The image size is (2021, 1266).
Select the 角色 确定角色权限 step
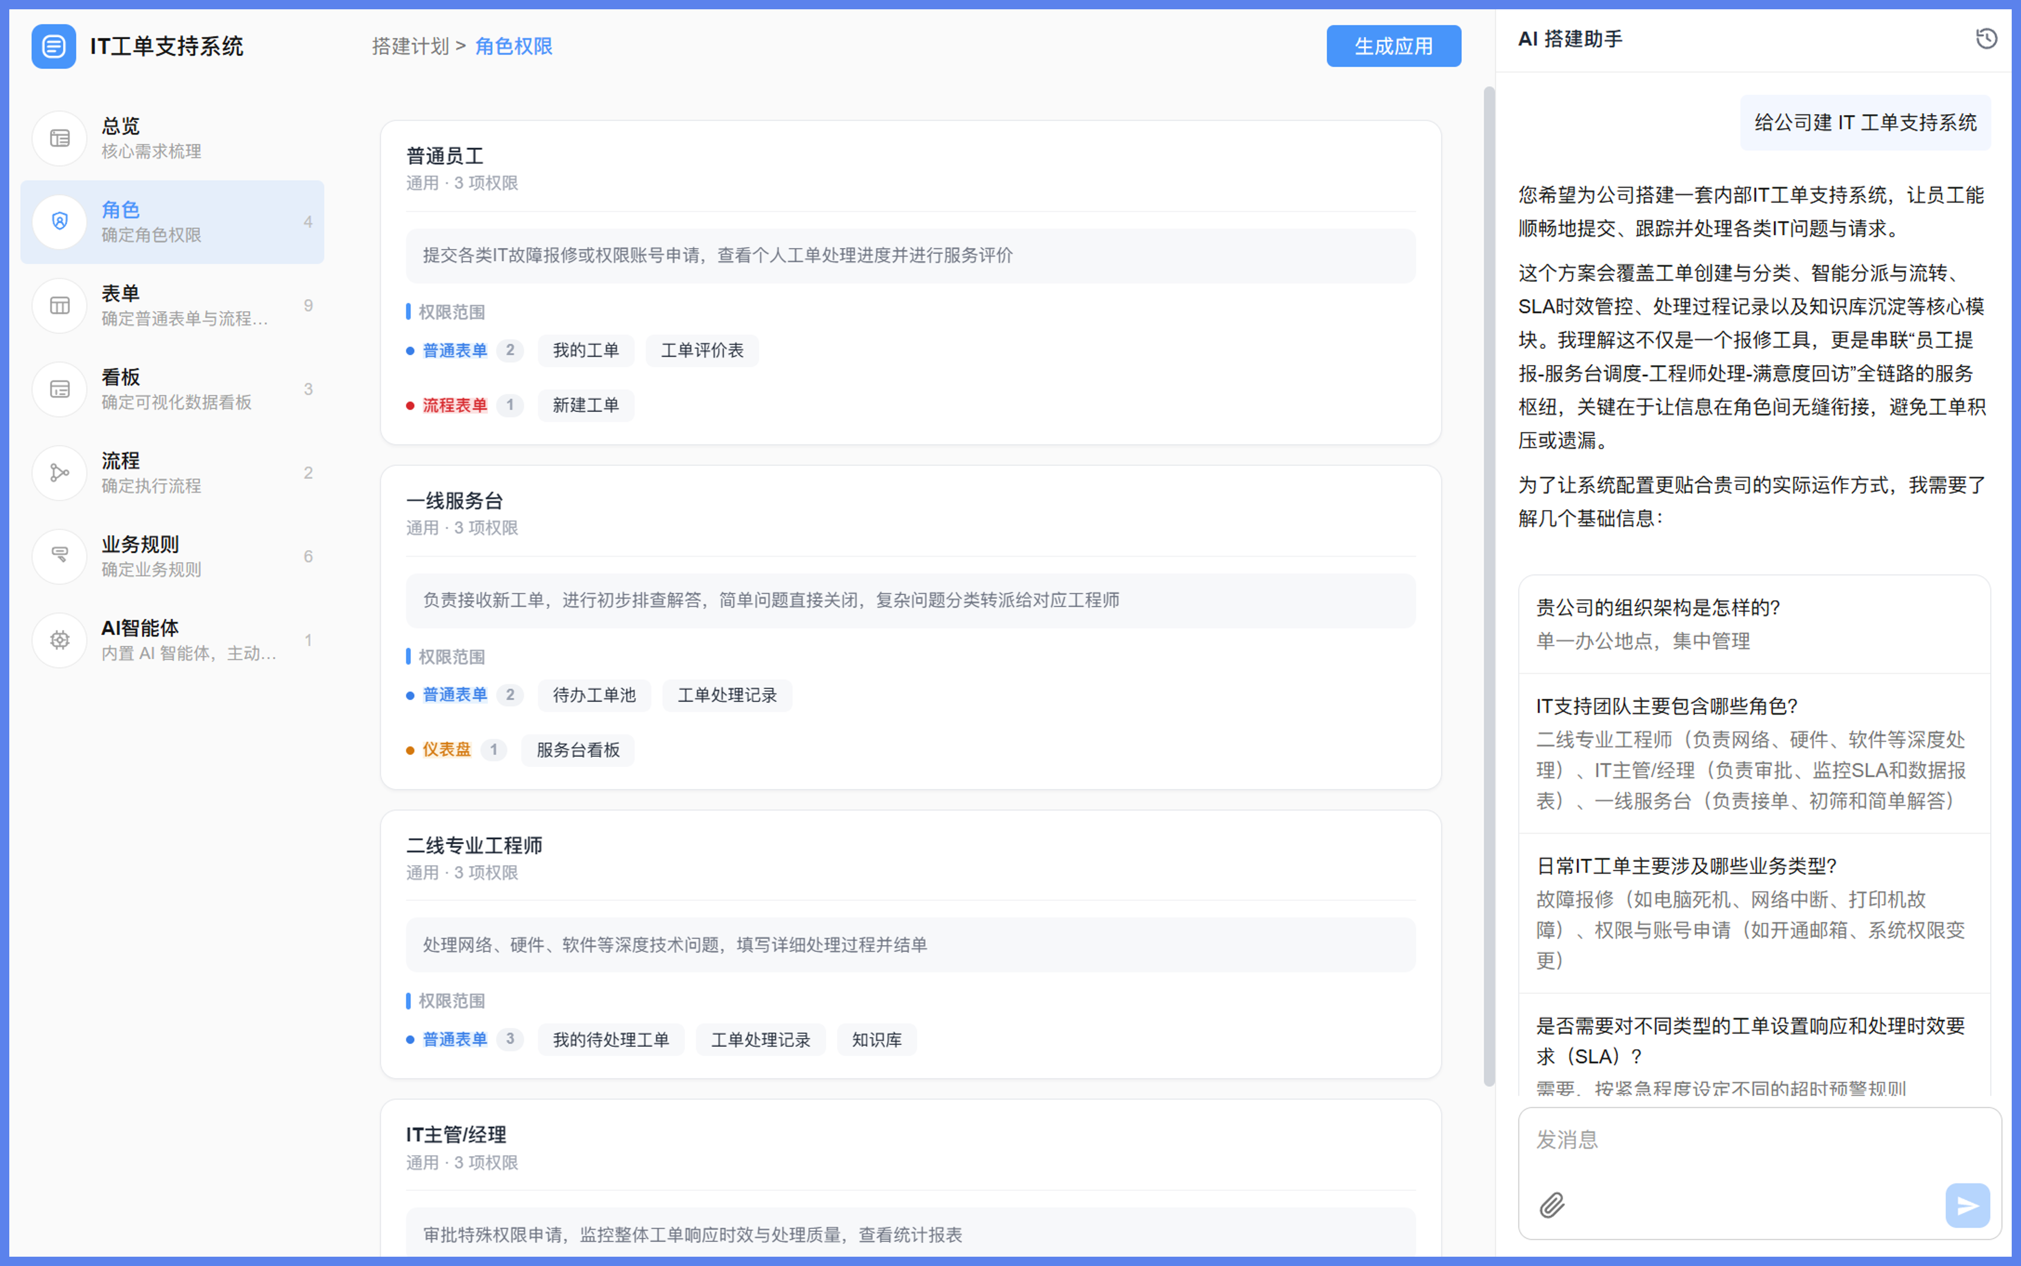(x=172, y=222)
